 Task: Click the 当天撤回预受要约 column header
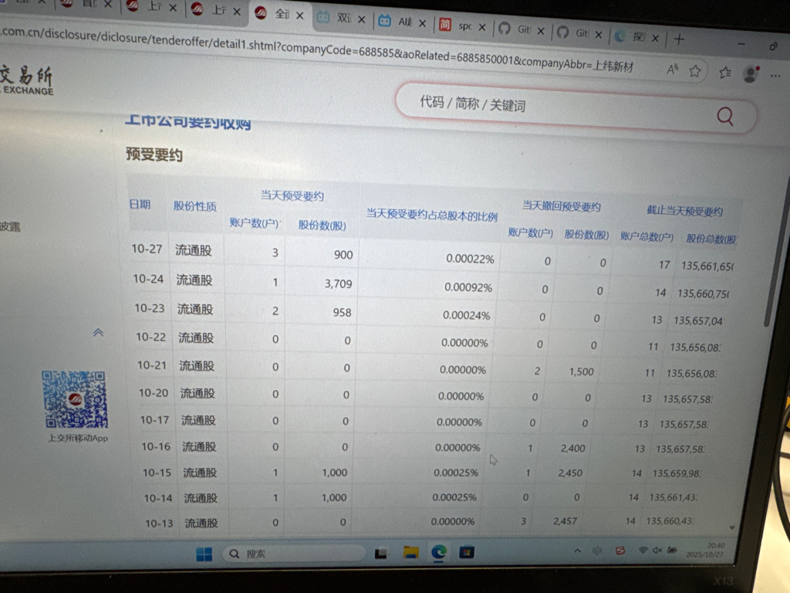coord(562,206)
